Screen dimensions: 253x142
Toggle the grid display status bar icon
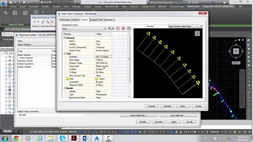(80, 132)
